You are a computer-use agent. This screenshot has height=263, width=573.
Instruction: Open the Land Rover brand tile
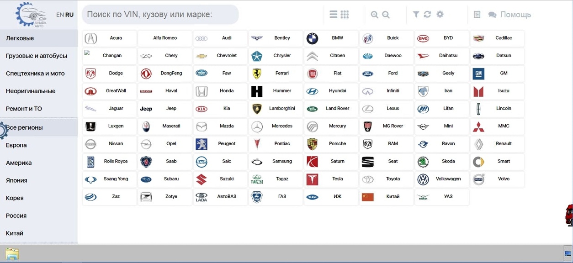pyautogui.click(x=331, y=109)
